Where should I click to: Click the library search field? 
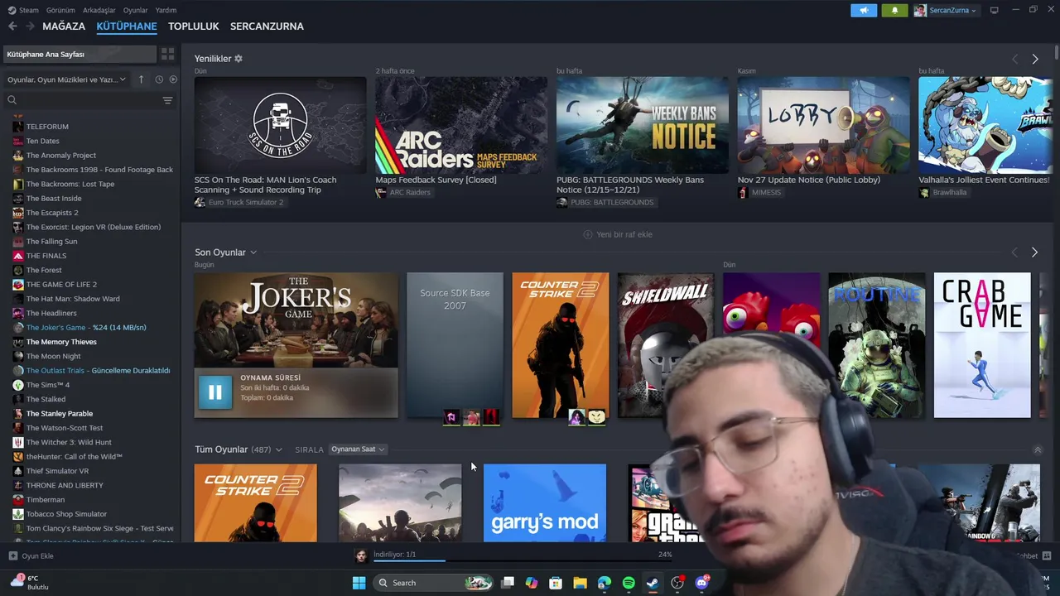pos(83,100)
